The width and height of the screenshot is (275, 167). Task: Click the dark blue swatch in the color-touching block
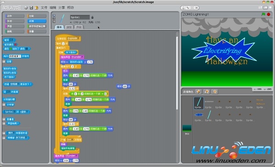point(27,48)
